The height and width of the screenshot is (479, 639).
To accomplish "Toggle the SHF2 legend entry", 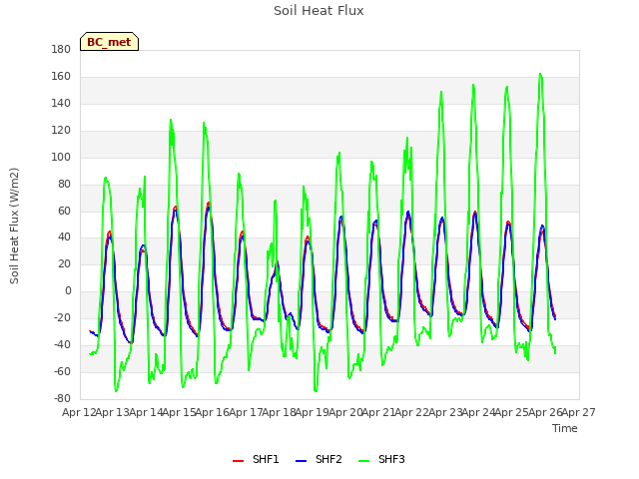I will pos(319,460).
